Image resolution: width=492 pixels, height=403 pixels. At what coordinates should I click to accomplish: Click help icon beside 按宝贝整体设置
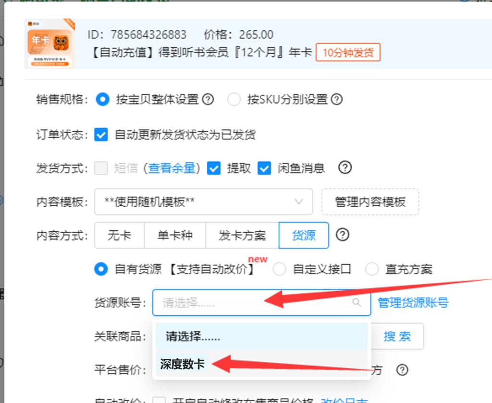click(x=208, y=100)
